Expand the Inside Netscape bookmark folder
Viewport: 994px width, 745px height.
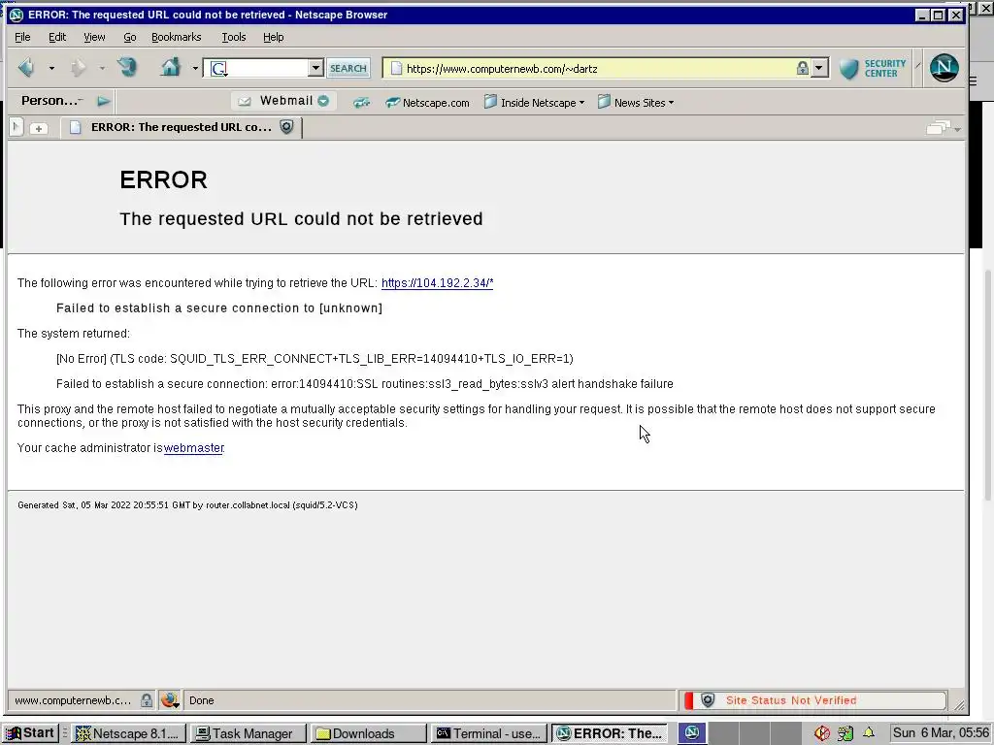[534, 102]
